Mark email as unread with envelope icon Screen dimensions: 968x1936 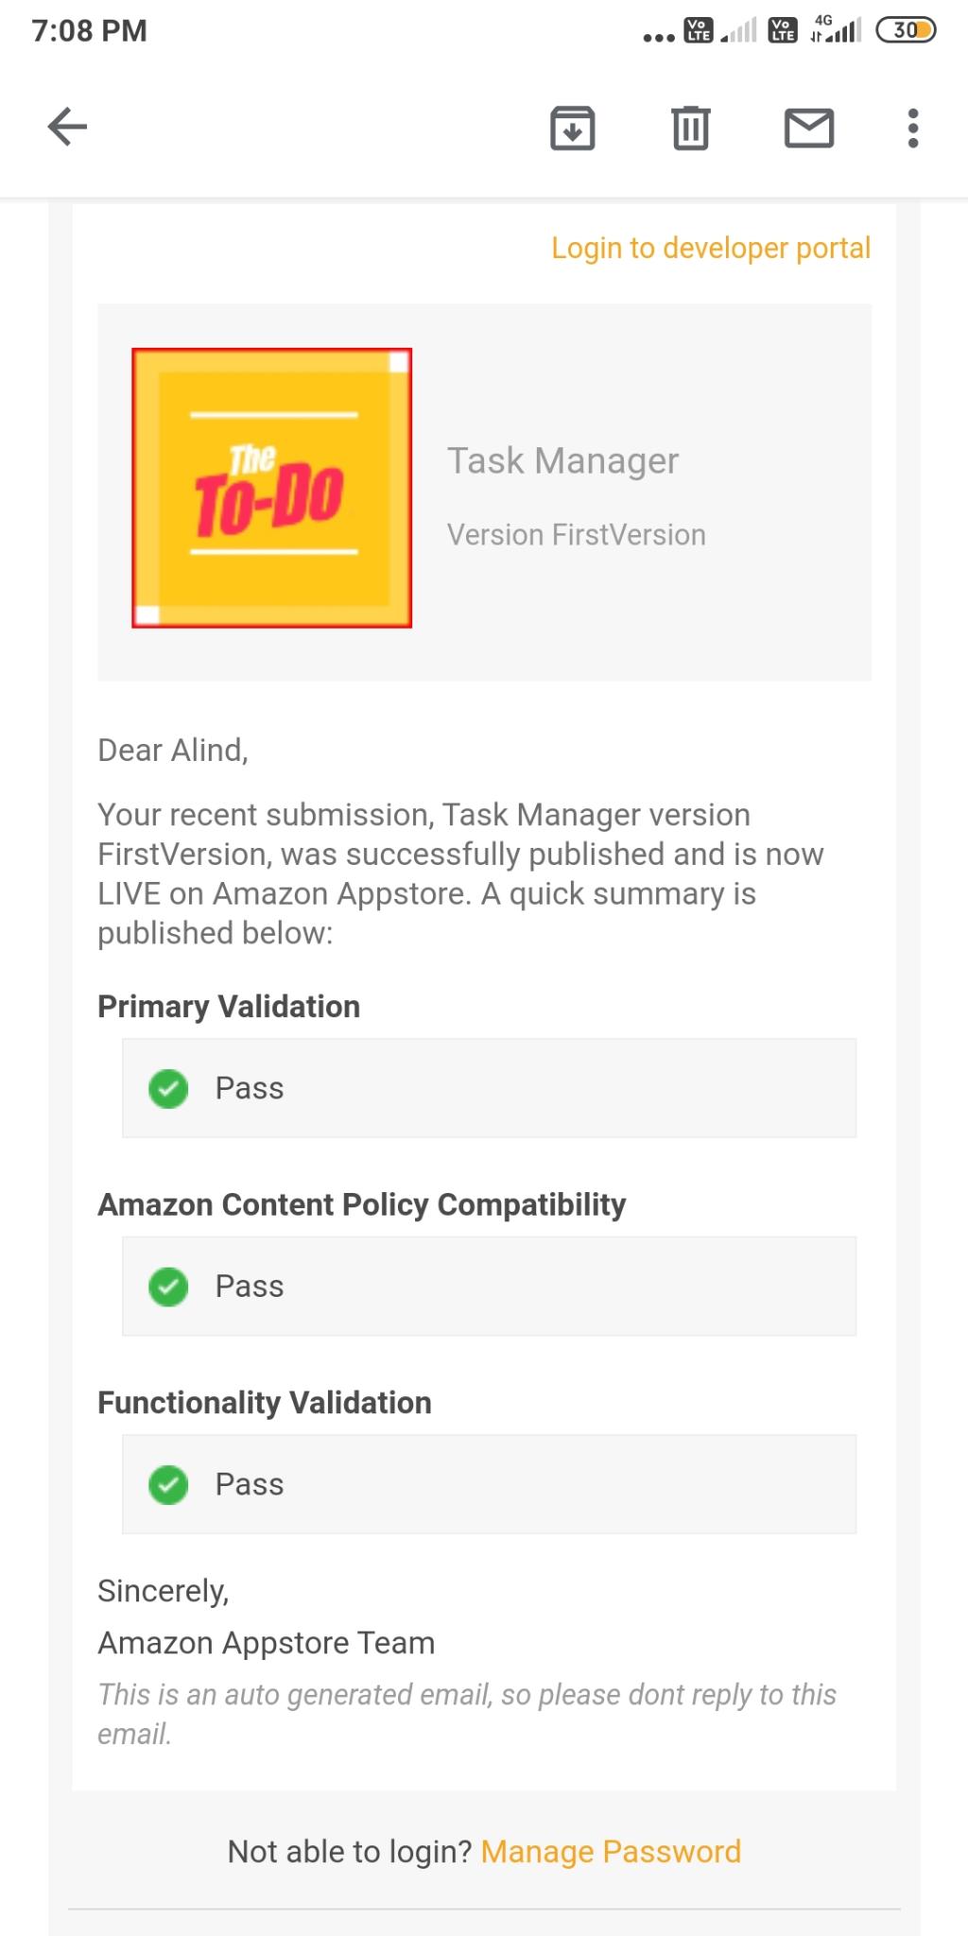click(x=809, y=128)
